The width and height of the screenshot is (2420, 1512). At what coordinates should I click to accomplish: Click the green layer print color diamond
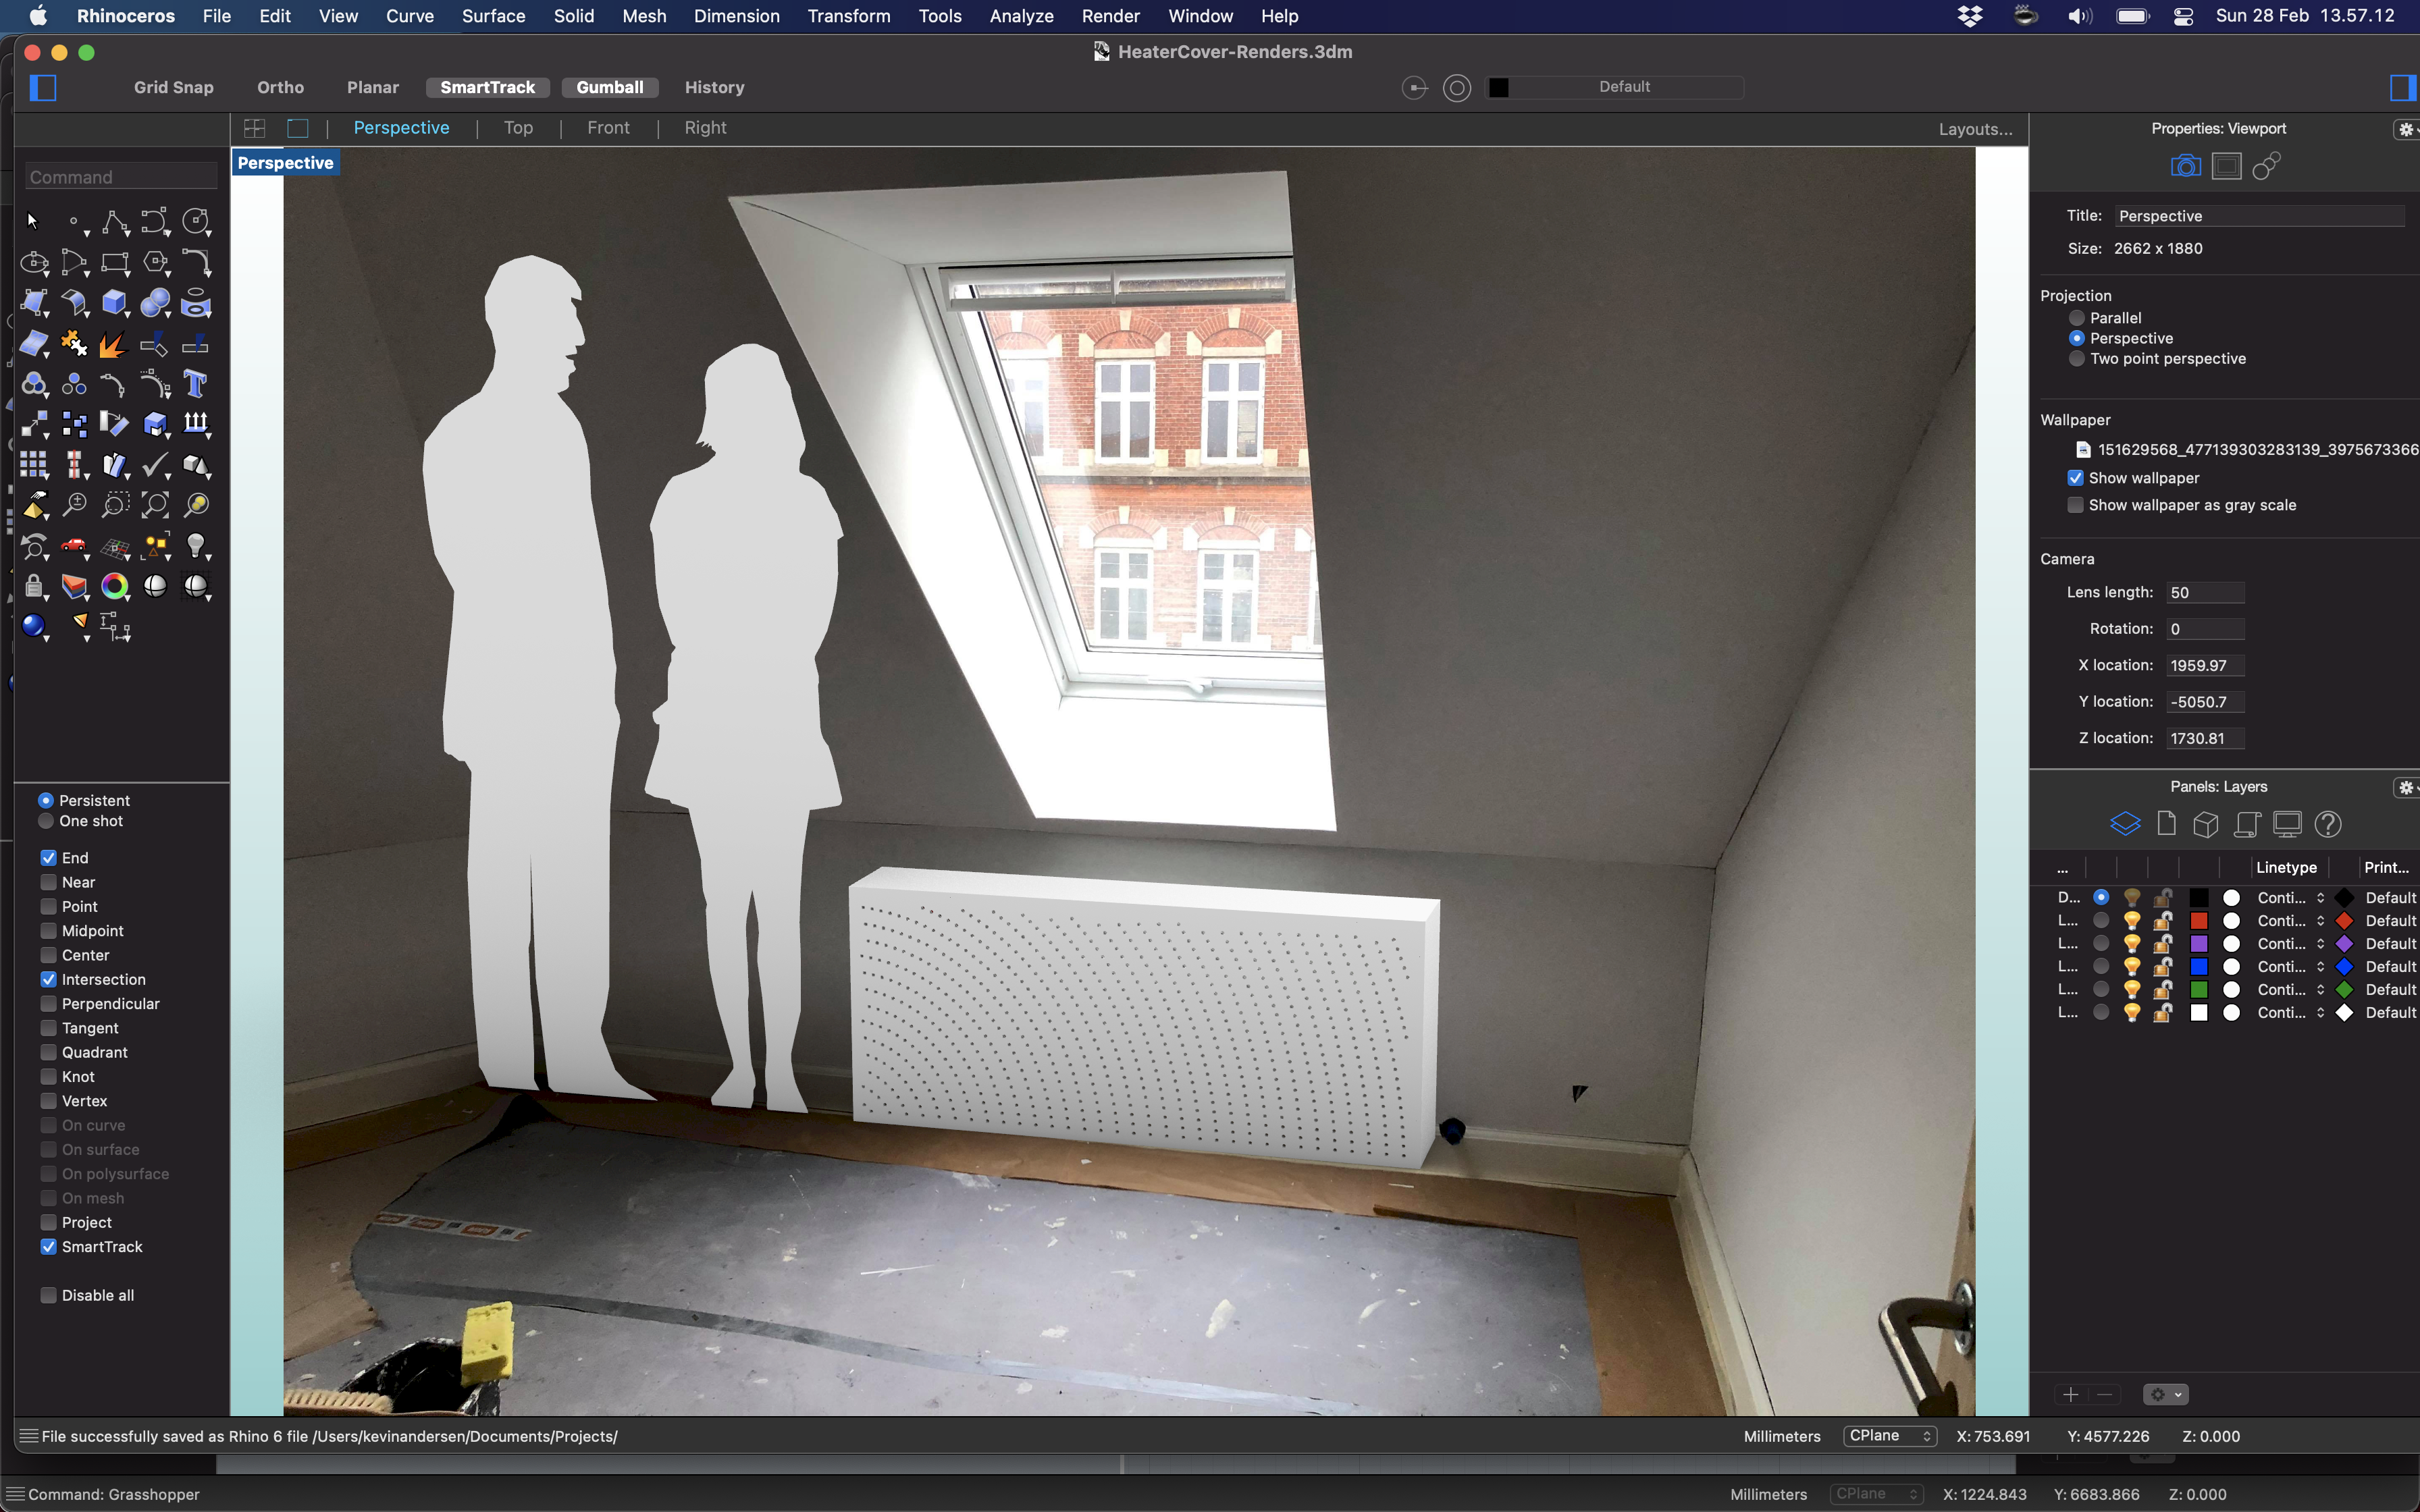tap(2344, 990)
